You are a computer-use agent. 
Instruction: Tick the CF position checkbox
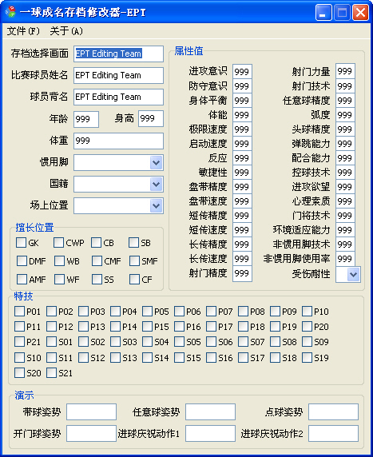134,279
